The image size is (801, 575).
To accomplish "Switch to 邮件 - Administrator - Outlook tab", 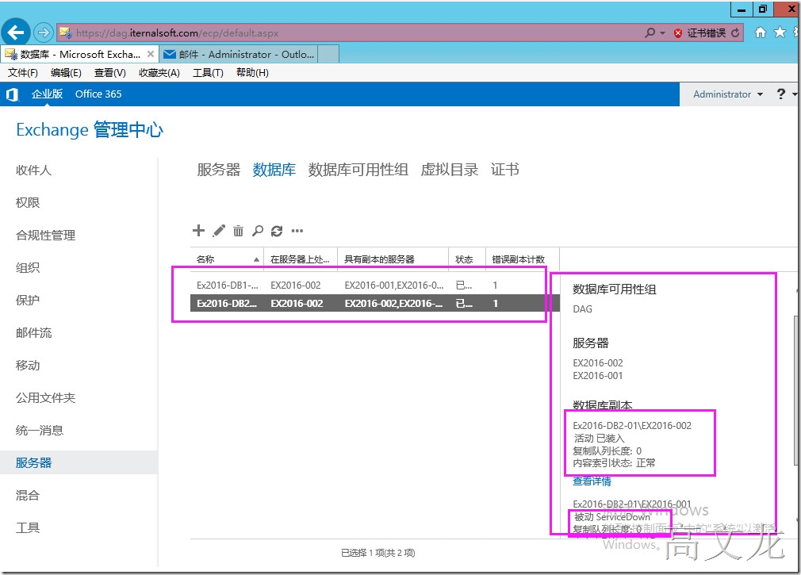I will tap(239, 54).
